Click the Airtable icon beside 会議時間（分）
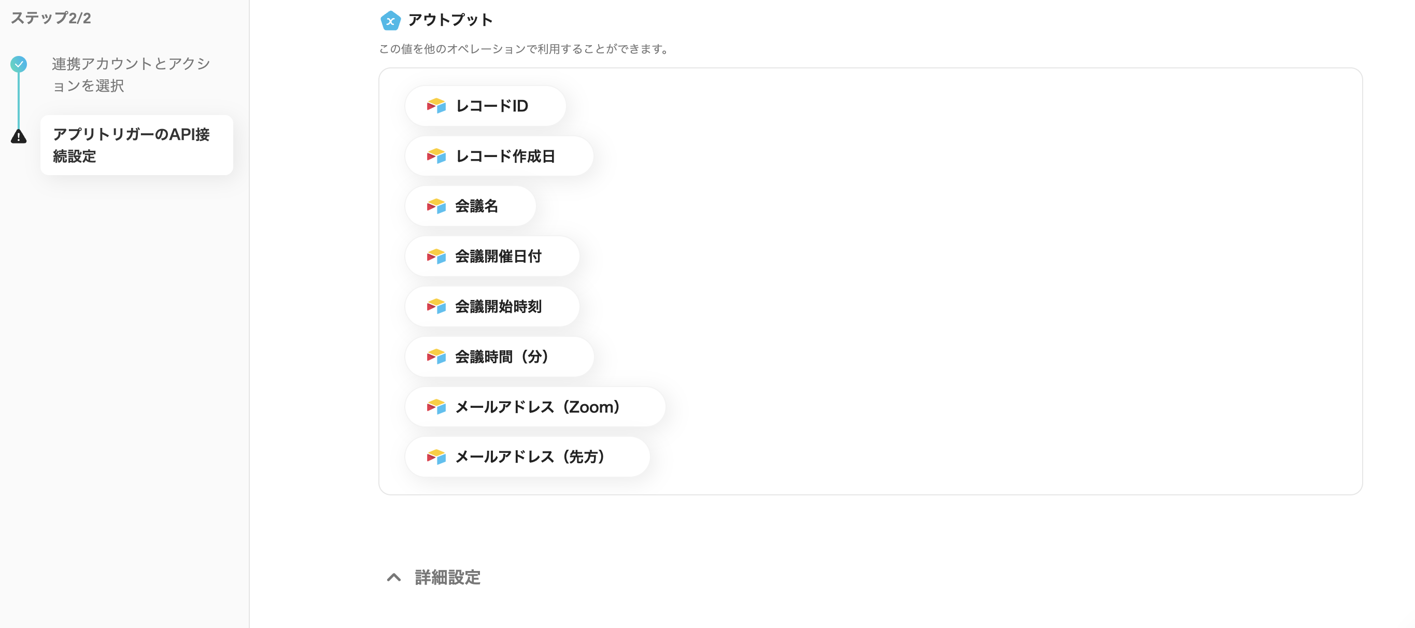 tap(436, 357)
